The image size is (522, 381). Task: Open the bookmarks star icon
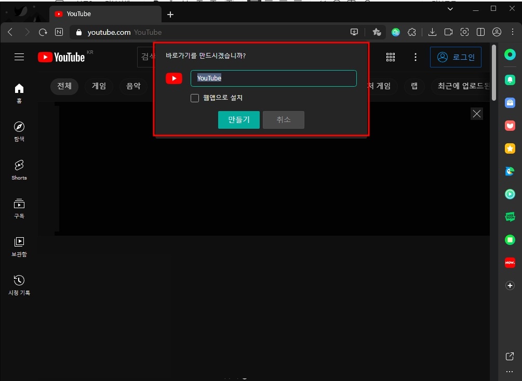click(x=377, y=32)
